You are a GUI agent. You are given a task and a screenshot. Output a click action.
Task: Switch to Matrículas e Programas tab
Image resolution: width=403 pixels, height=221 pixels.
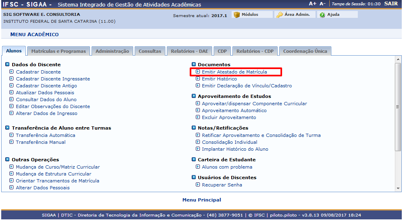[59, 51]
